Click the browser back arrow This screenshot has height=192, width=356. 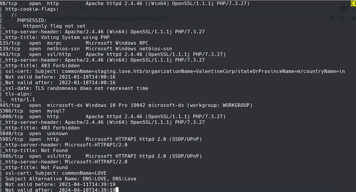click(7, 18)
